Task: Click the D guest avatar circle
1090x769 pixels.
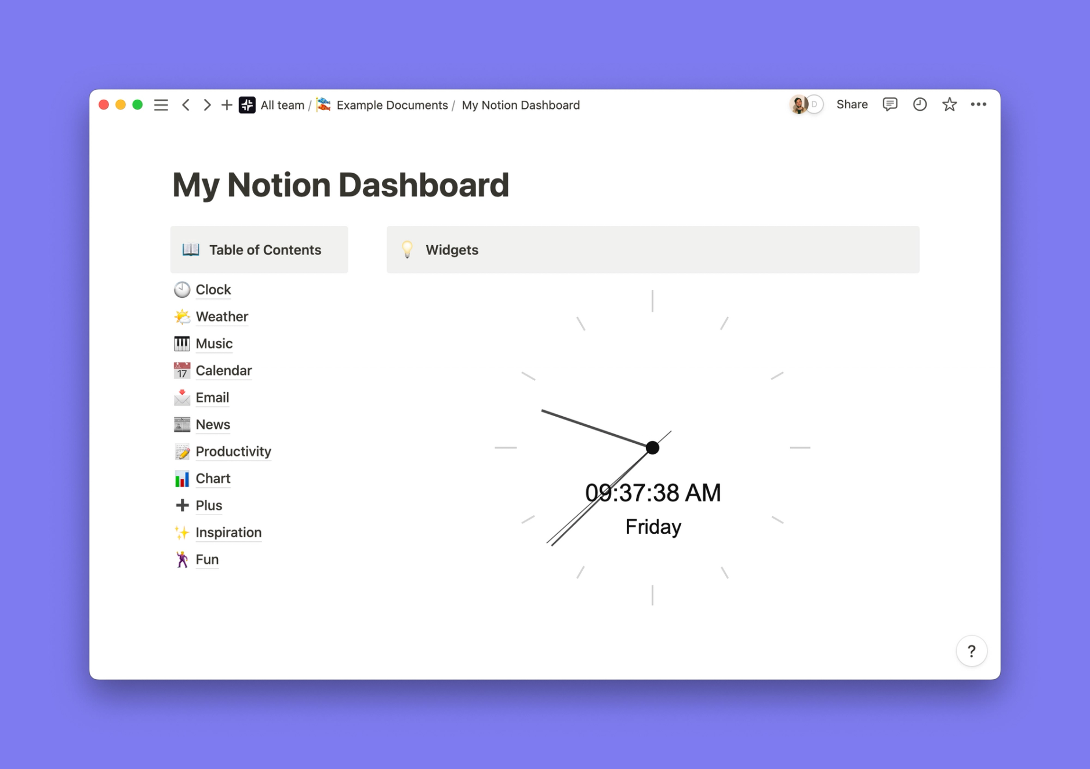Action: click(815, 104)
